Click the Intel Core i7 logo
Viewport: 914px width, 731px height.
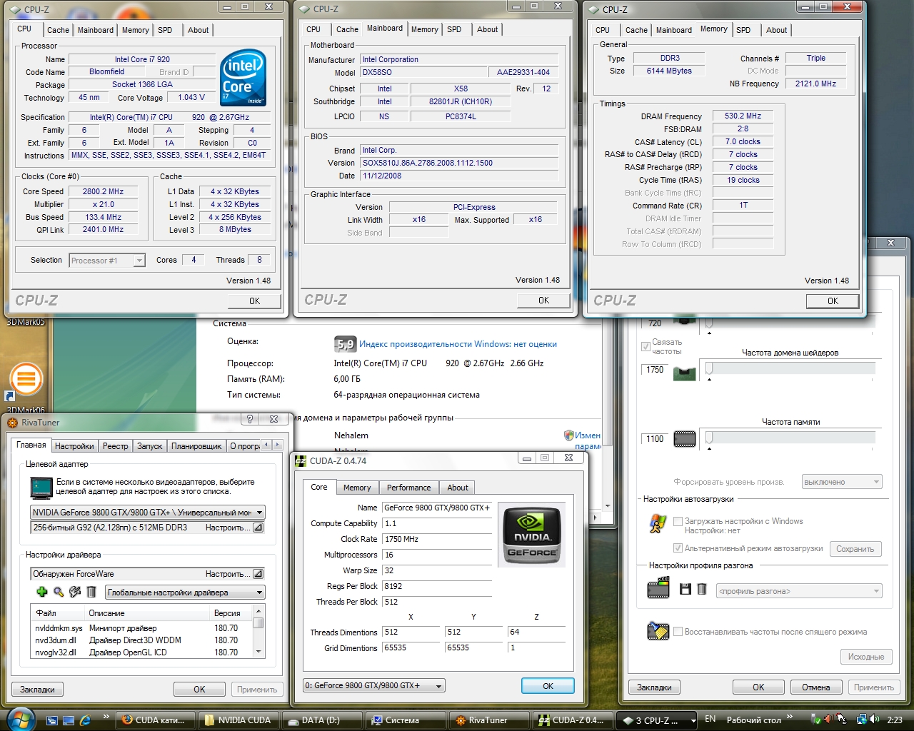243,77
